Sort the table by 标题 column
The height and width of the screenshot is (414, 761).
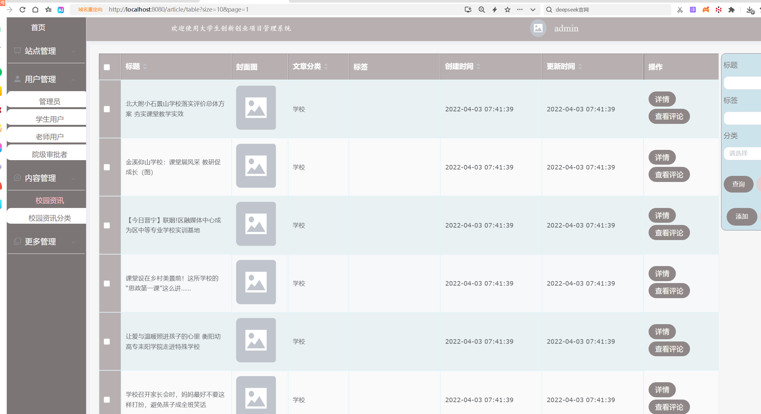(145, 66)
